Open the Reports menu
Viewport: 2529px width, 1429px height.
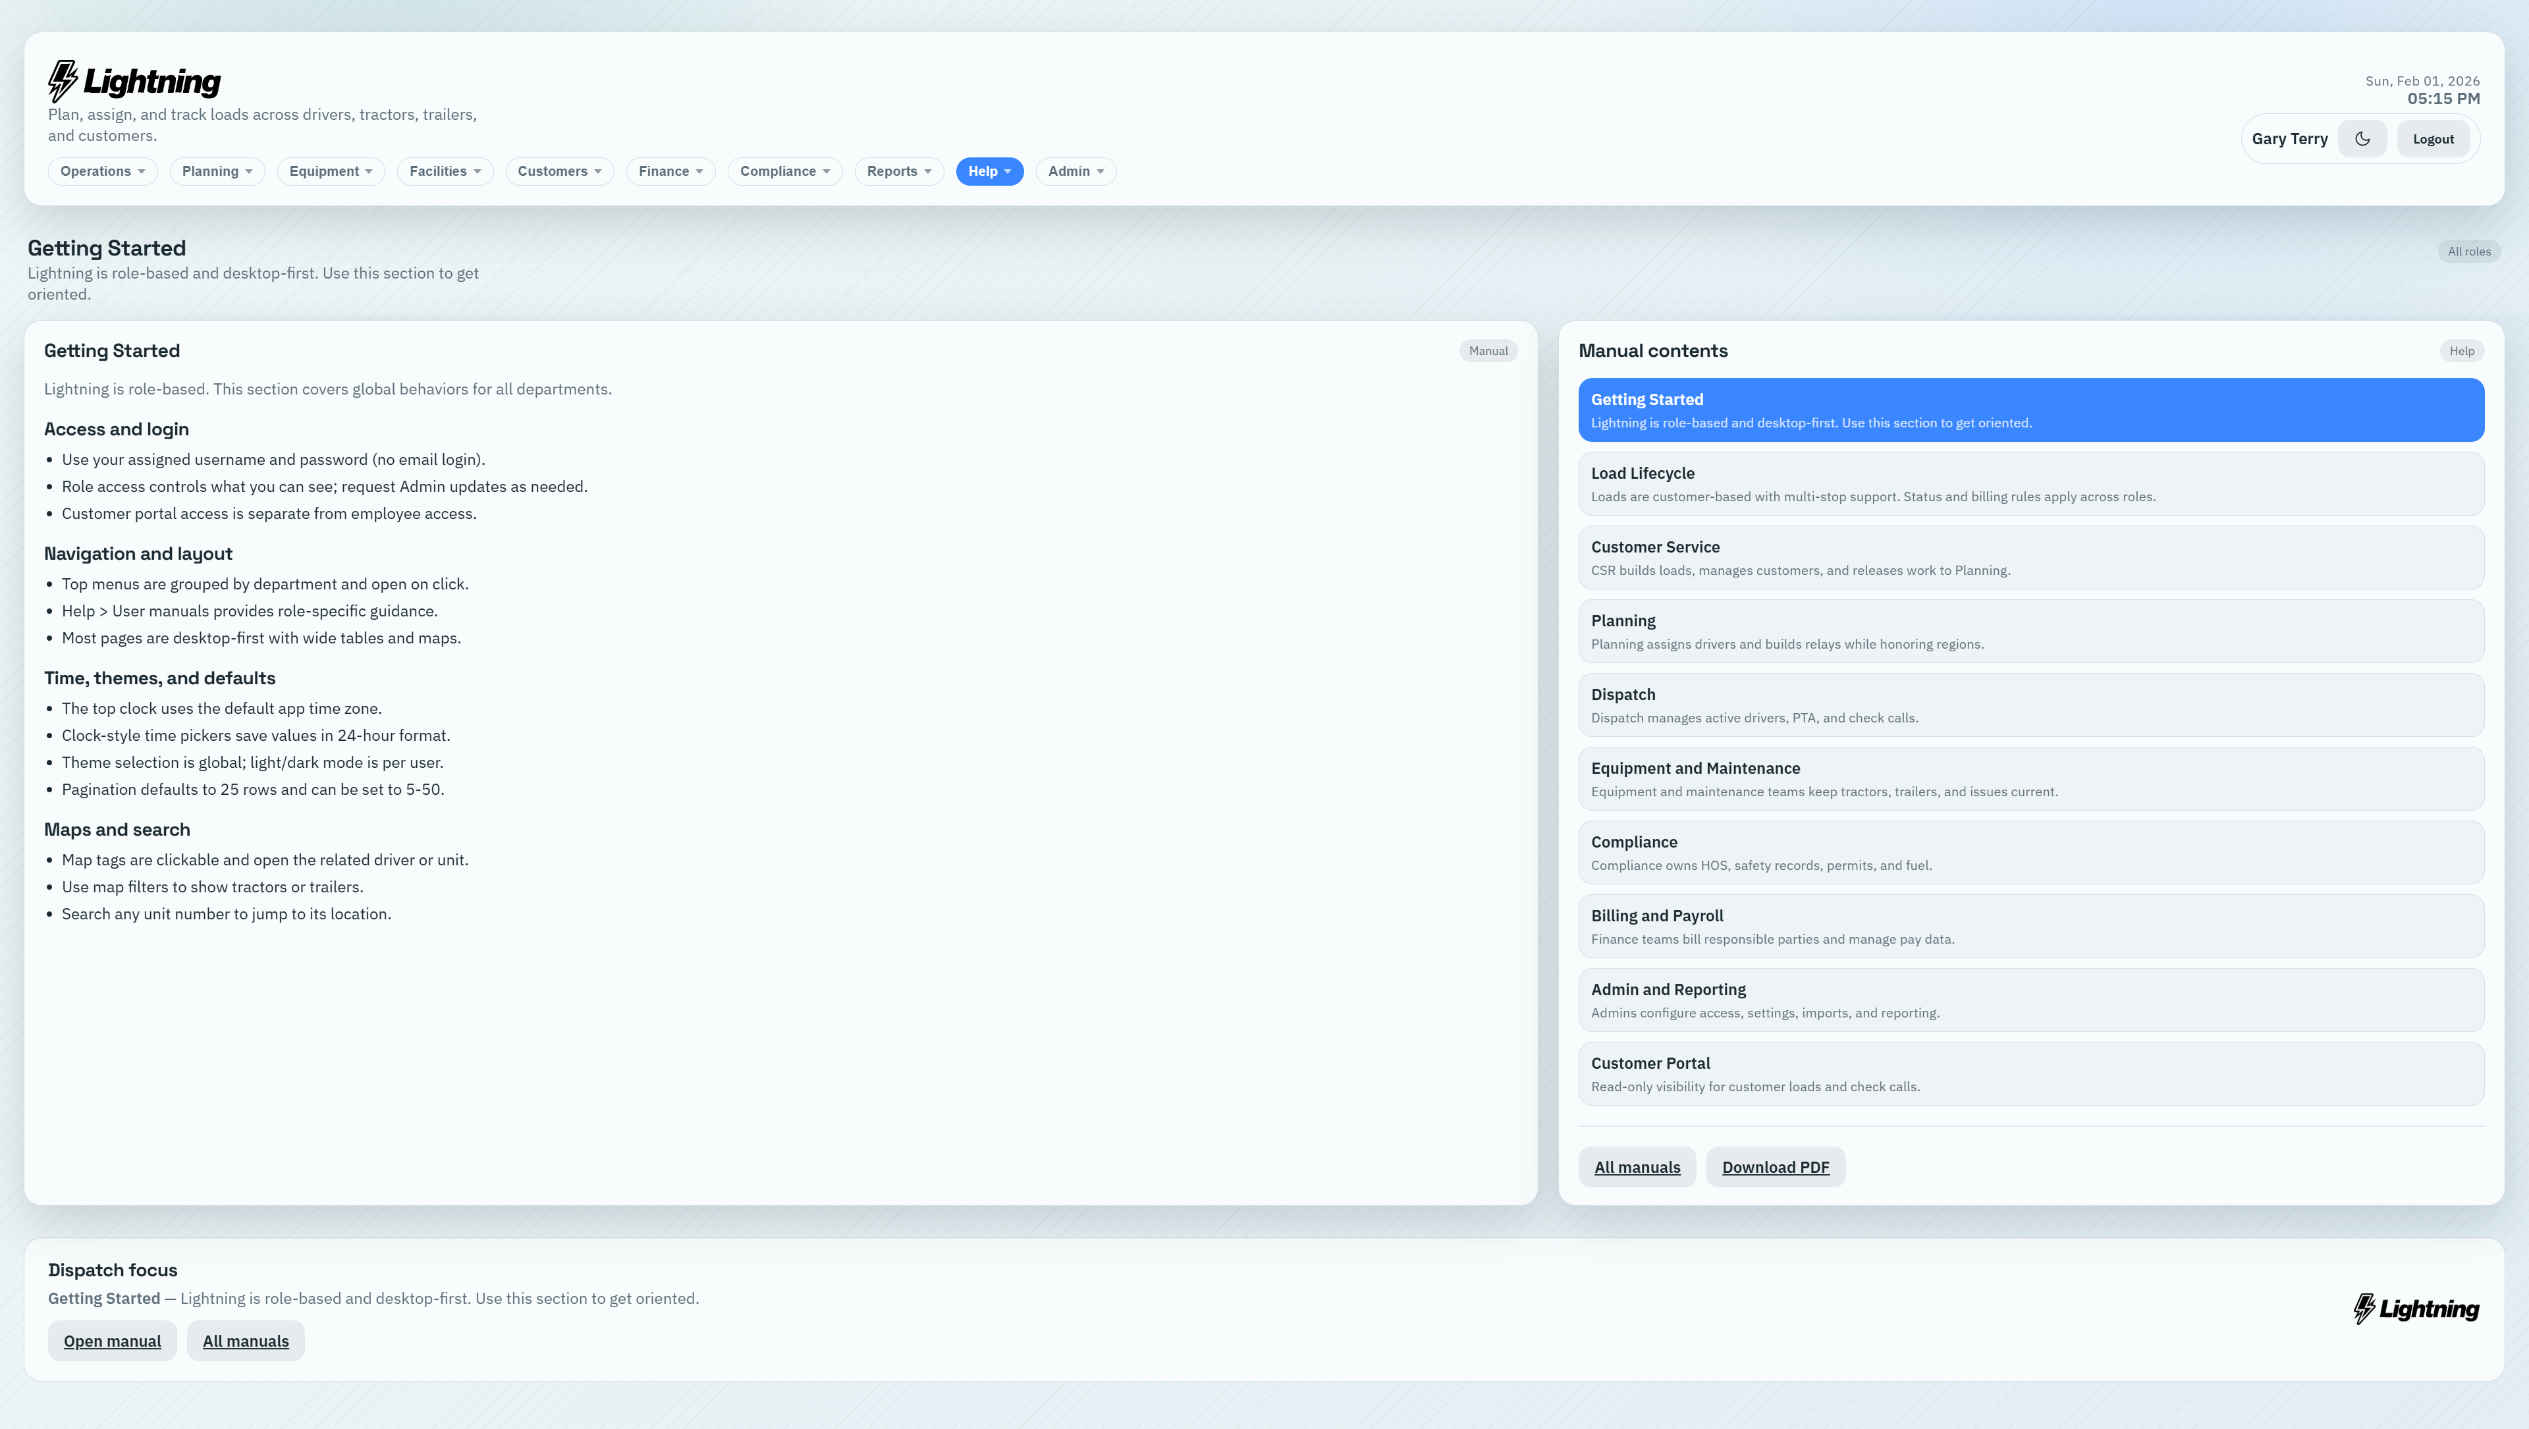898,171
